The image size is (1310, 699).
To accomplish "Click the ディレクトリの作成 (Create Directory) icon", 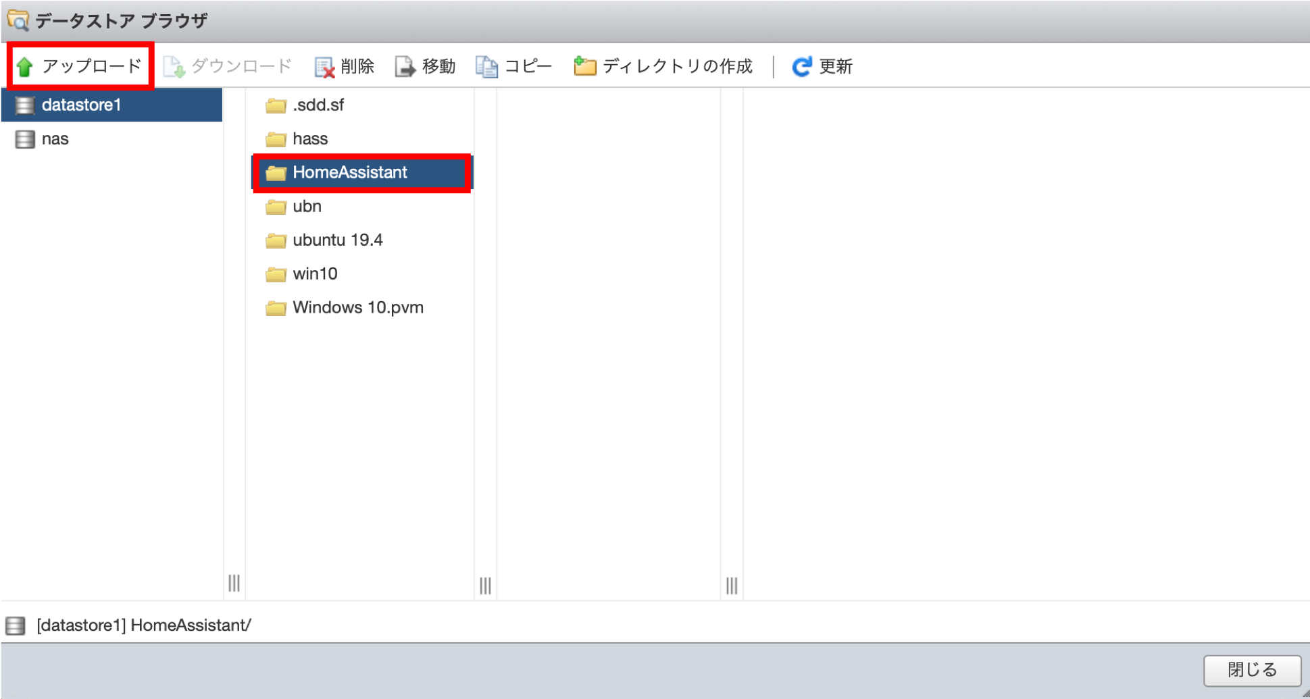I will pos(585,66).
